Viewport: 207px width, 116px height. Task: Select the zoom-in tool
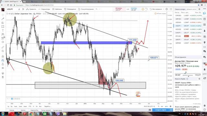coord(3,51)
